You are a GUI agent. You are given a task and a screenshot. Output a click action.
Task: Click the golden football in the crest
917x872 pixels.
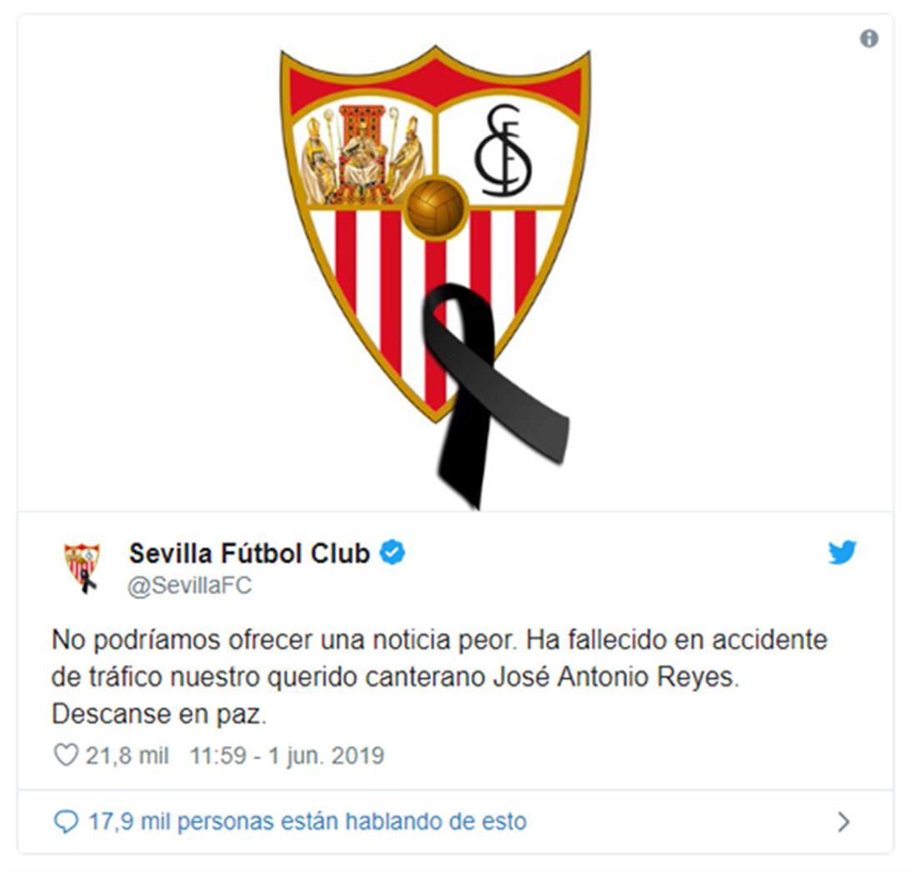436,208
